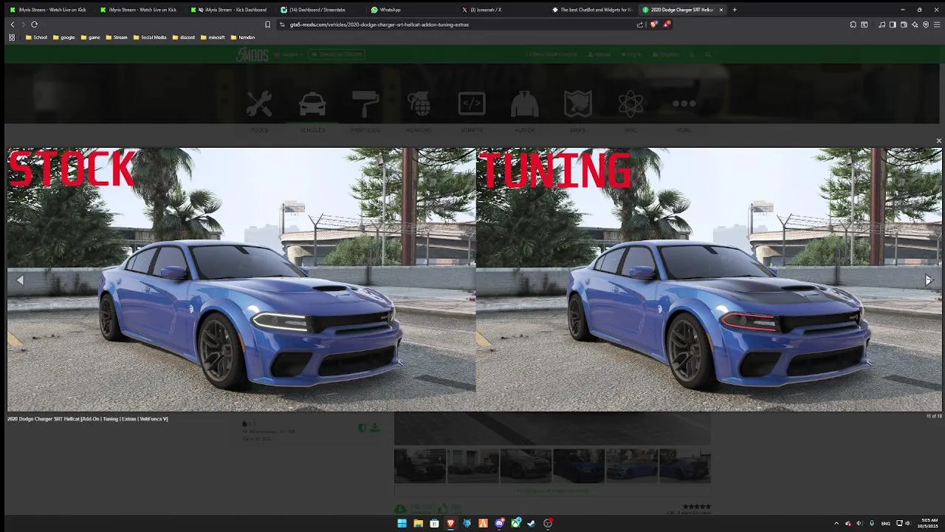Click the green download icon below the caption
945x532 pixels.
pos(374,428)
